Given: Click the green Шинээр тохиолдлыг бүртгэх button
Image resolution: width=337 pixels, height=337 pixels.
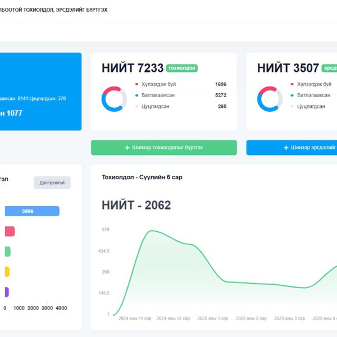Looking at the screenshot, I should (x=164, y=147).
